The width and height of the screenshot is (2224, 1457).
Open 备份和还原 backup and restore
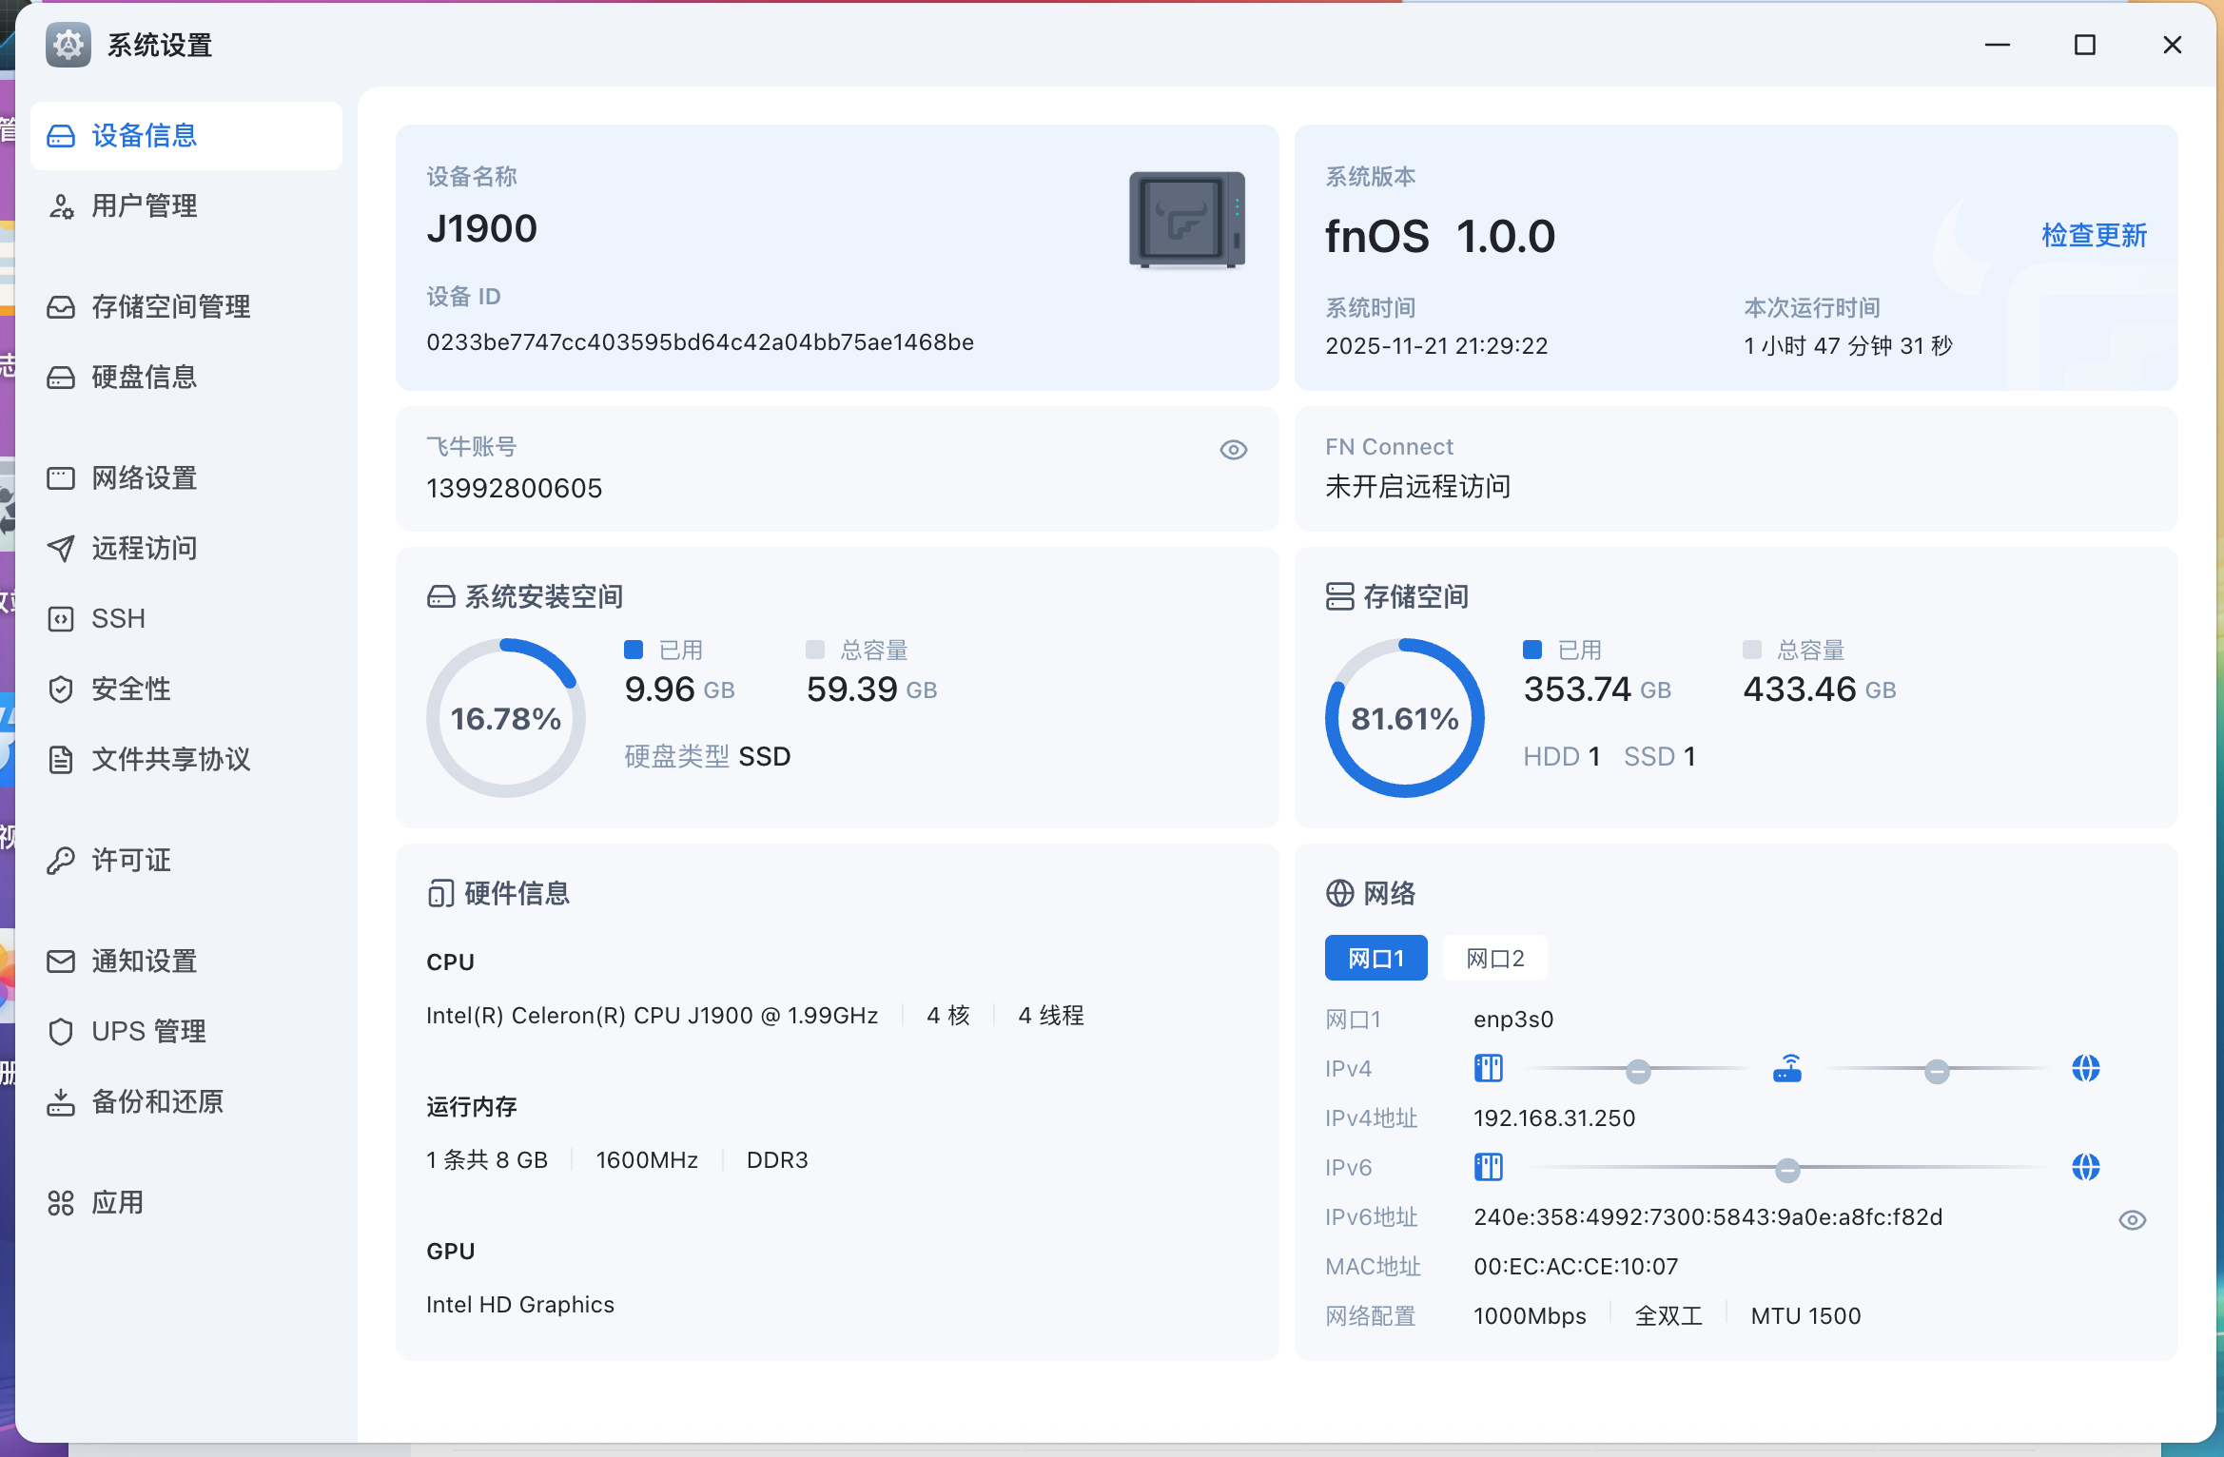(156, 1102)
